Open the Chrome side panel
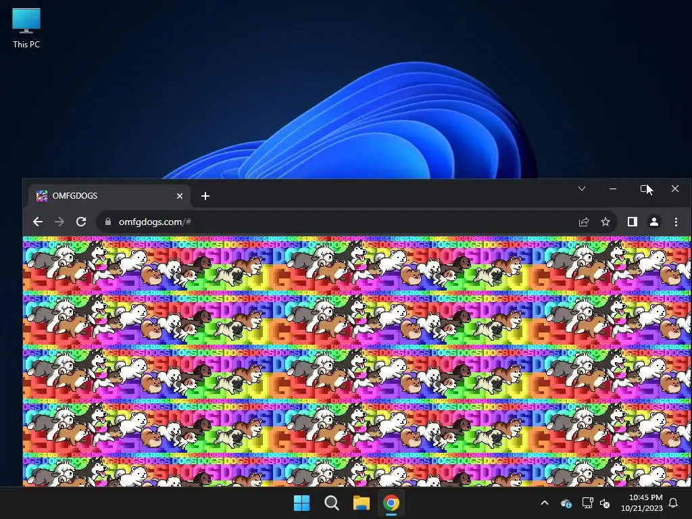 coord(633,222)
